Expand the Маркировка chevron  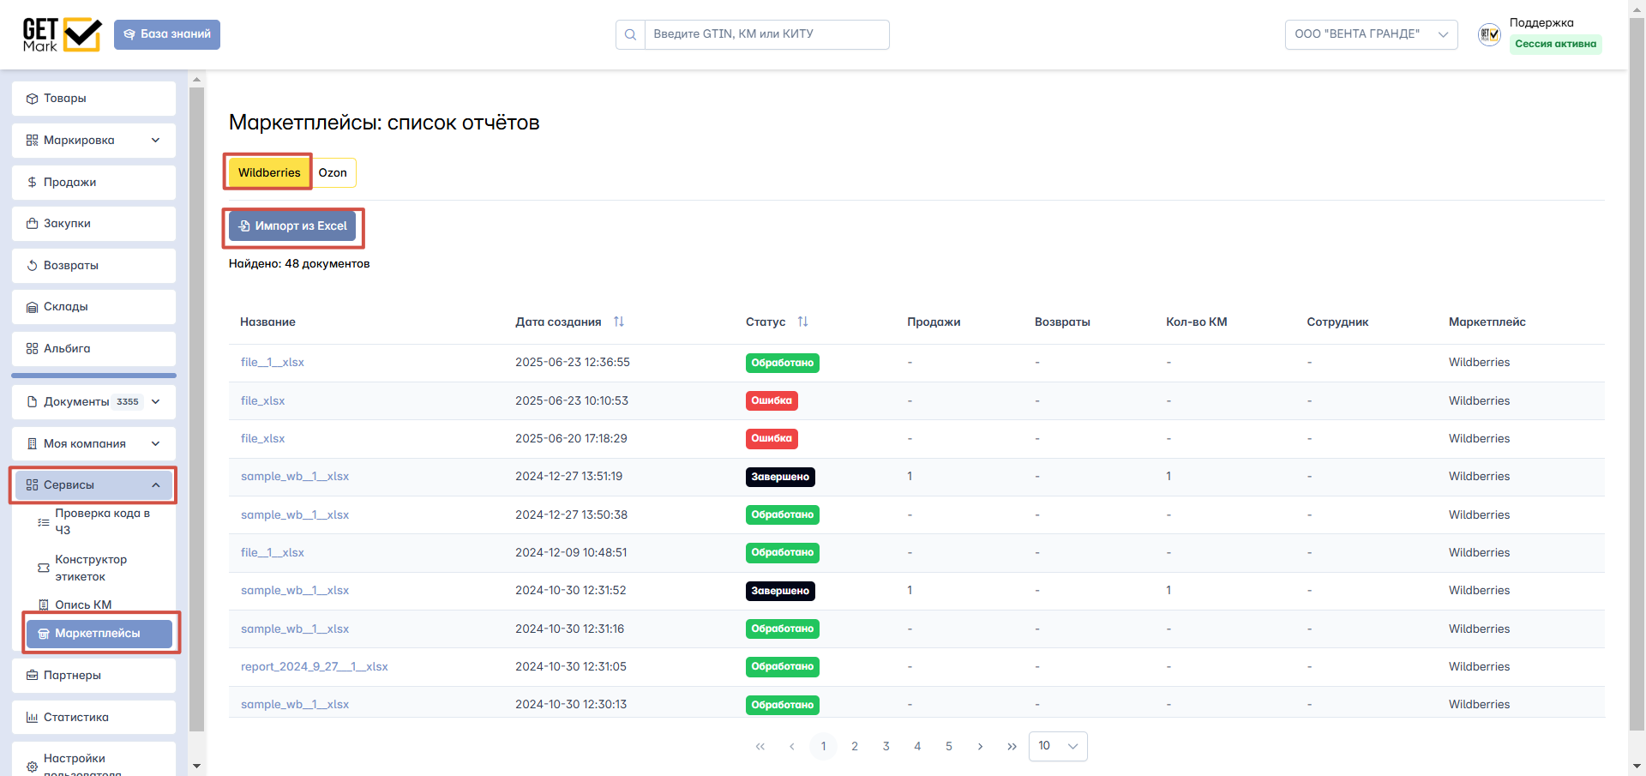coord(156,141)
